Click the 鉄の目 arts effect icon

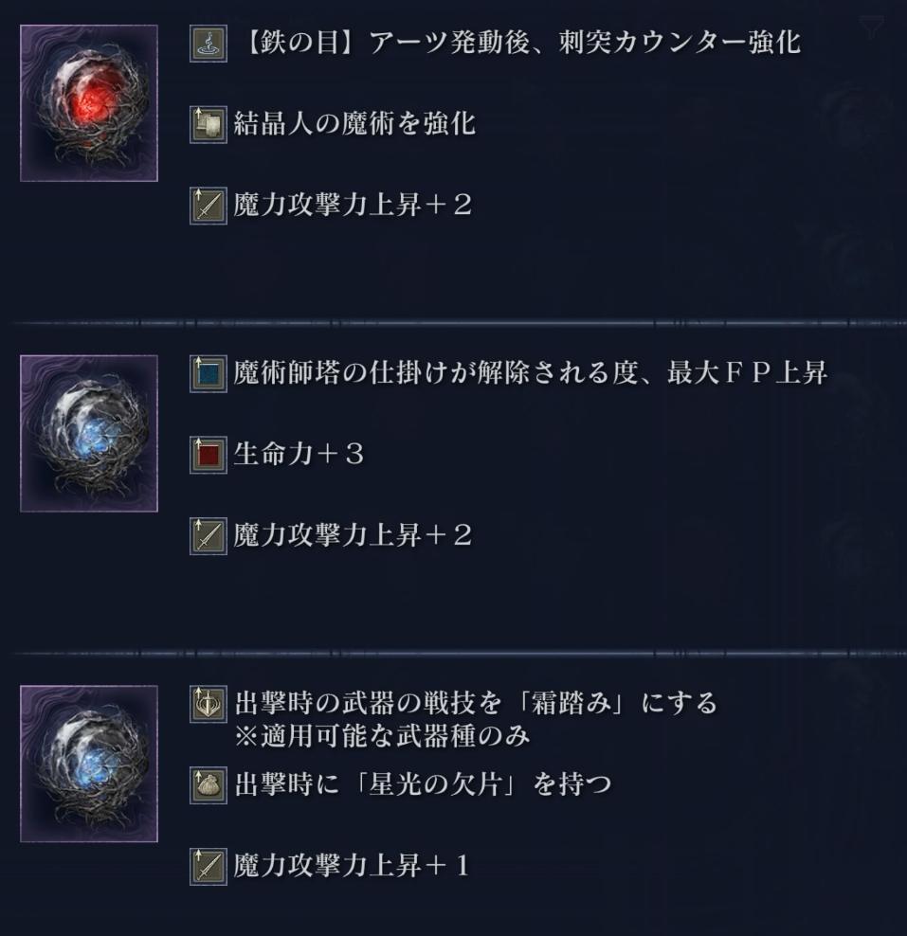click(x=209, y=44)
